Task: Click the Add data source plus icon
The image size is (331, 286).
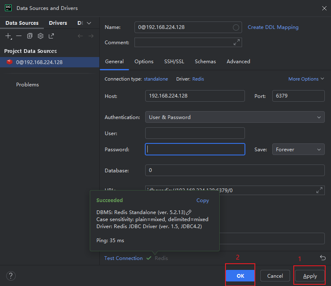Action: tap(8, 36)
